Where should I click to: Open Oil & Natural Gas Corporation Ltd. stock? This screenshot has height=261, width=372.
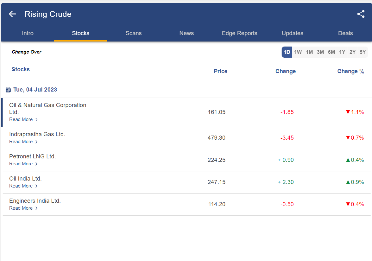pyautogui.click(x=48, y=108)
